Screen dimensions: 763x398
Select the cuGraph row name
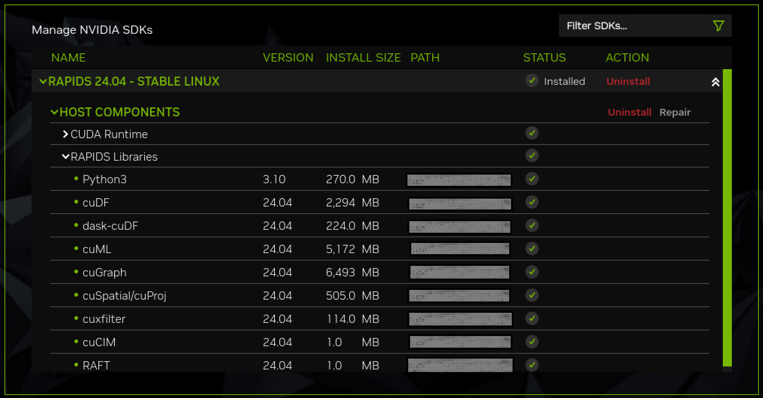click(x=104, y=273)
